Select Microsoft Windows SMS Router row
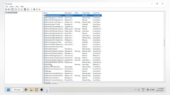This screenshot has height=95, width=170. coord(72,62)
